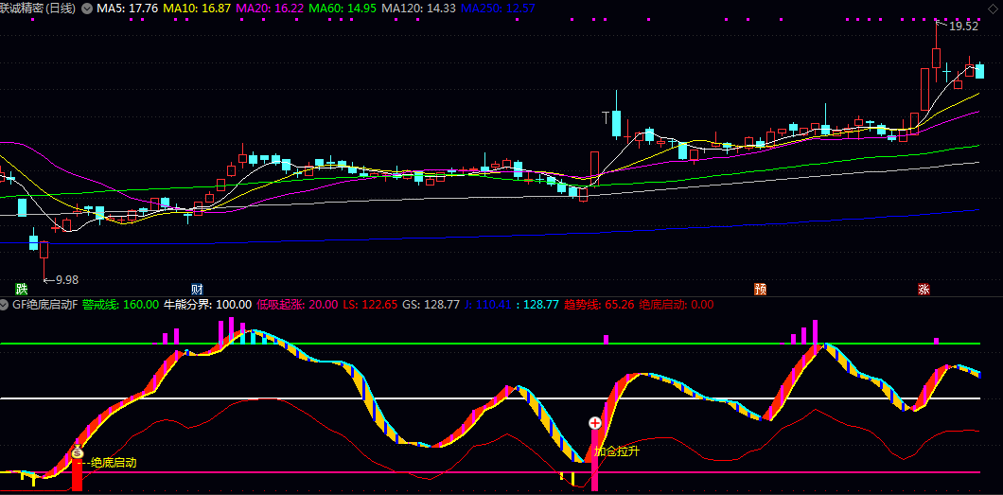Click the 联诚精密 (日线) chart title
1003x495 pixels.
point(39,8)
